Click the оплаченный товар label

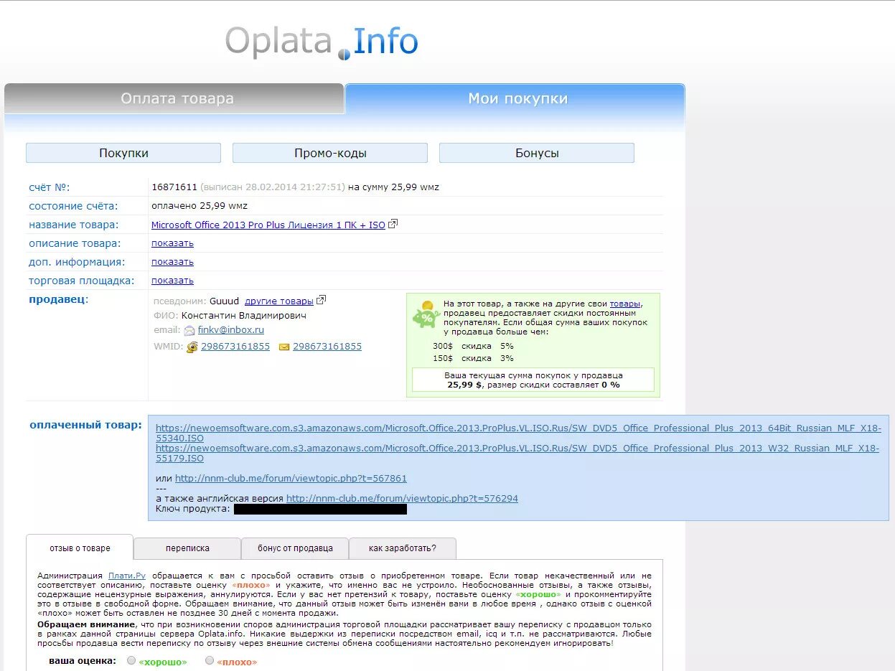[x=85, y=425]
